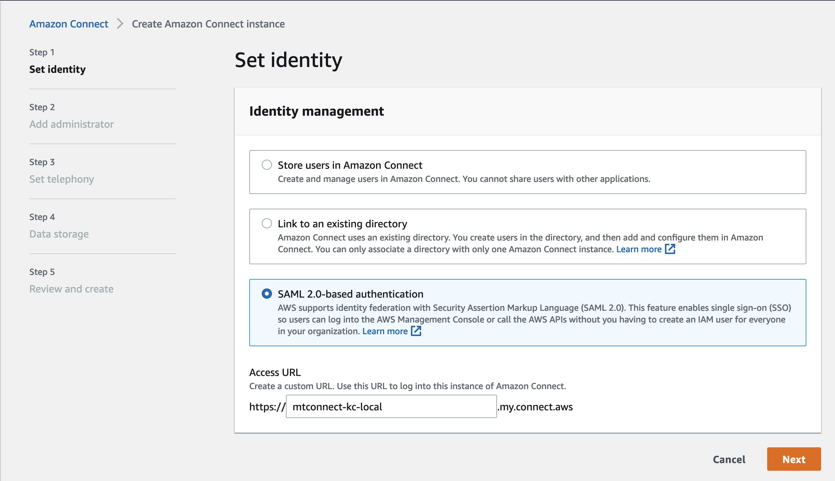Click the Identity management section header
The height and width of the screenshot is (481, 835).
(317, 111)
